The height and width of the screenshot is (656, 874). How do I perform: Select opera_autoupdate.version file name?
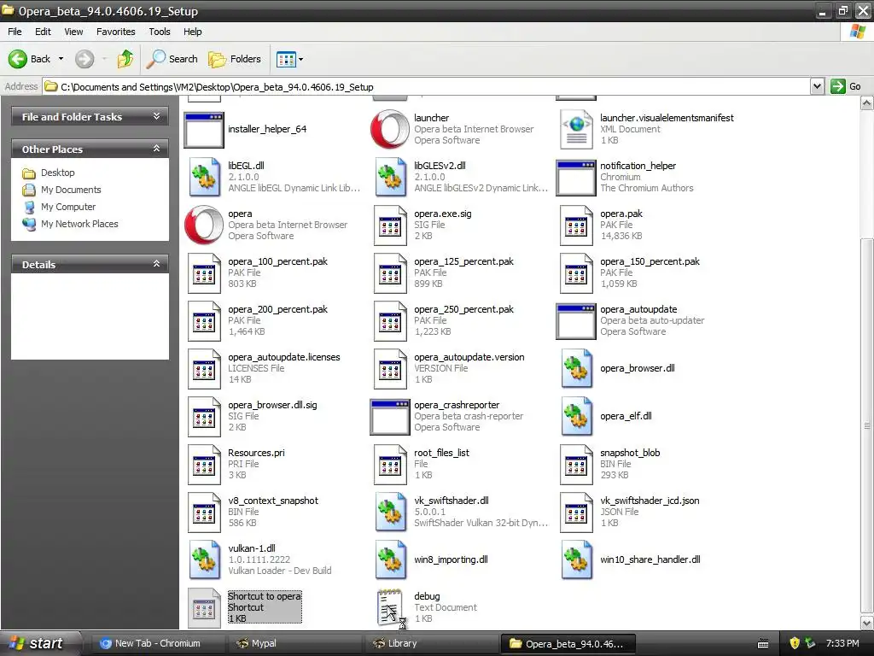tap(469, 358)
